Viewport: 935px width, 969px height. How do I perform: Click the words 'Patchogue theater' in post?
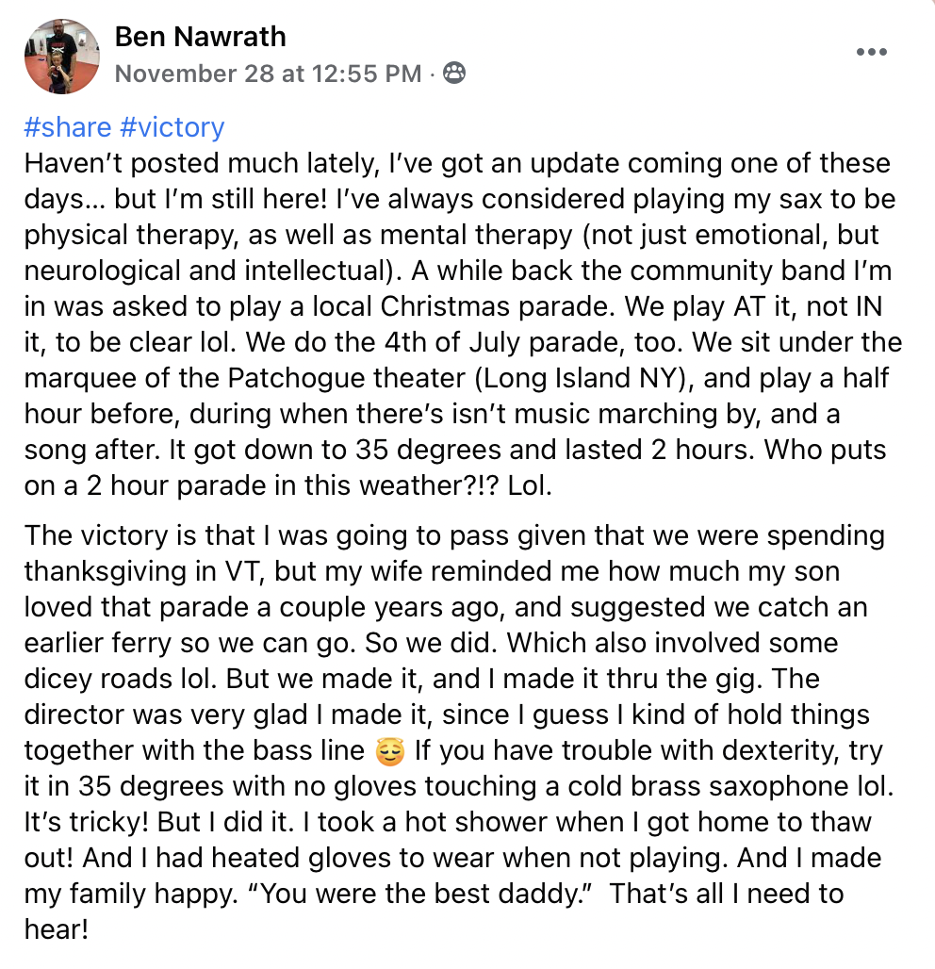click(x=346, y=378)
